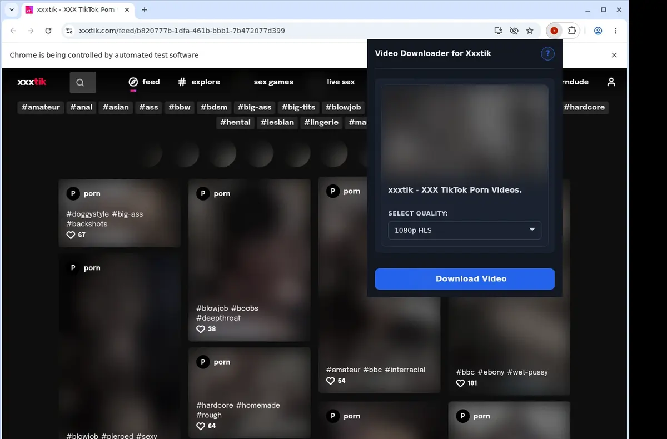Reload the current page
Image resolution: width=667 pixels, height=439 pixels.
(48, 31)
